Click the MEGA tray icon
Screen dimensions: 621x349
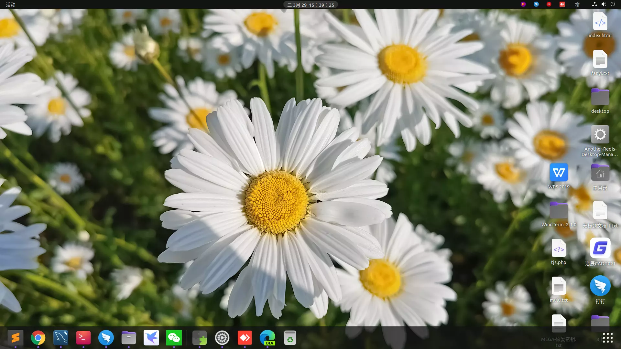(x=549, y=4)
